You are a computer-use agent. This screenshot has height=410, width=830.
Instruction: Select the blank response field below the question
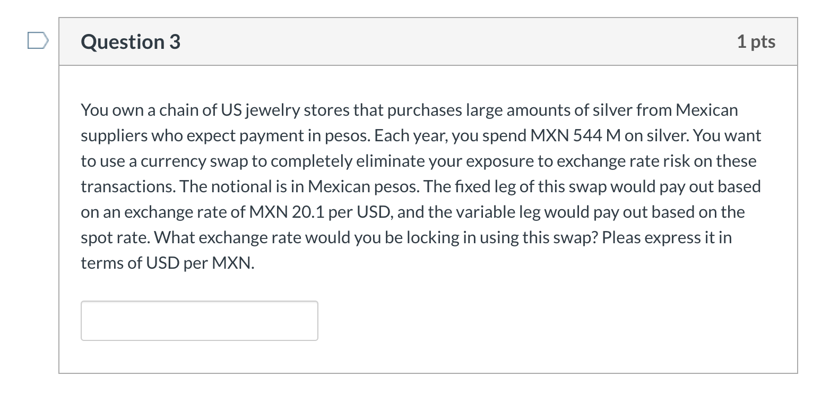click(199, 320)
